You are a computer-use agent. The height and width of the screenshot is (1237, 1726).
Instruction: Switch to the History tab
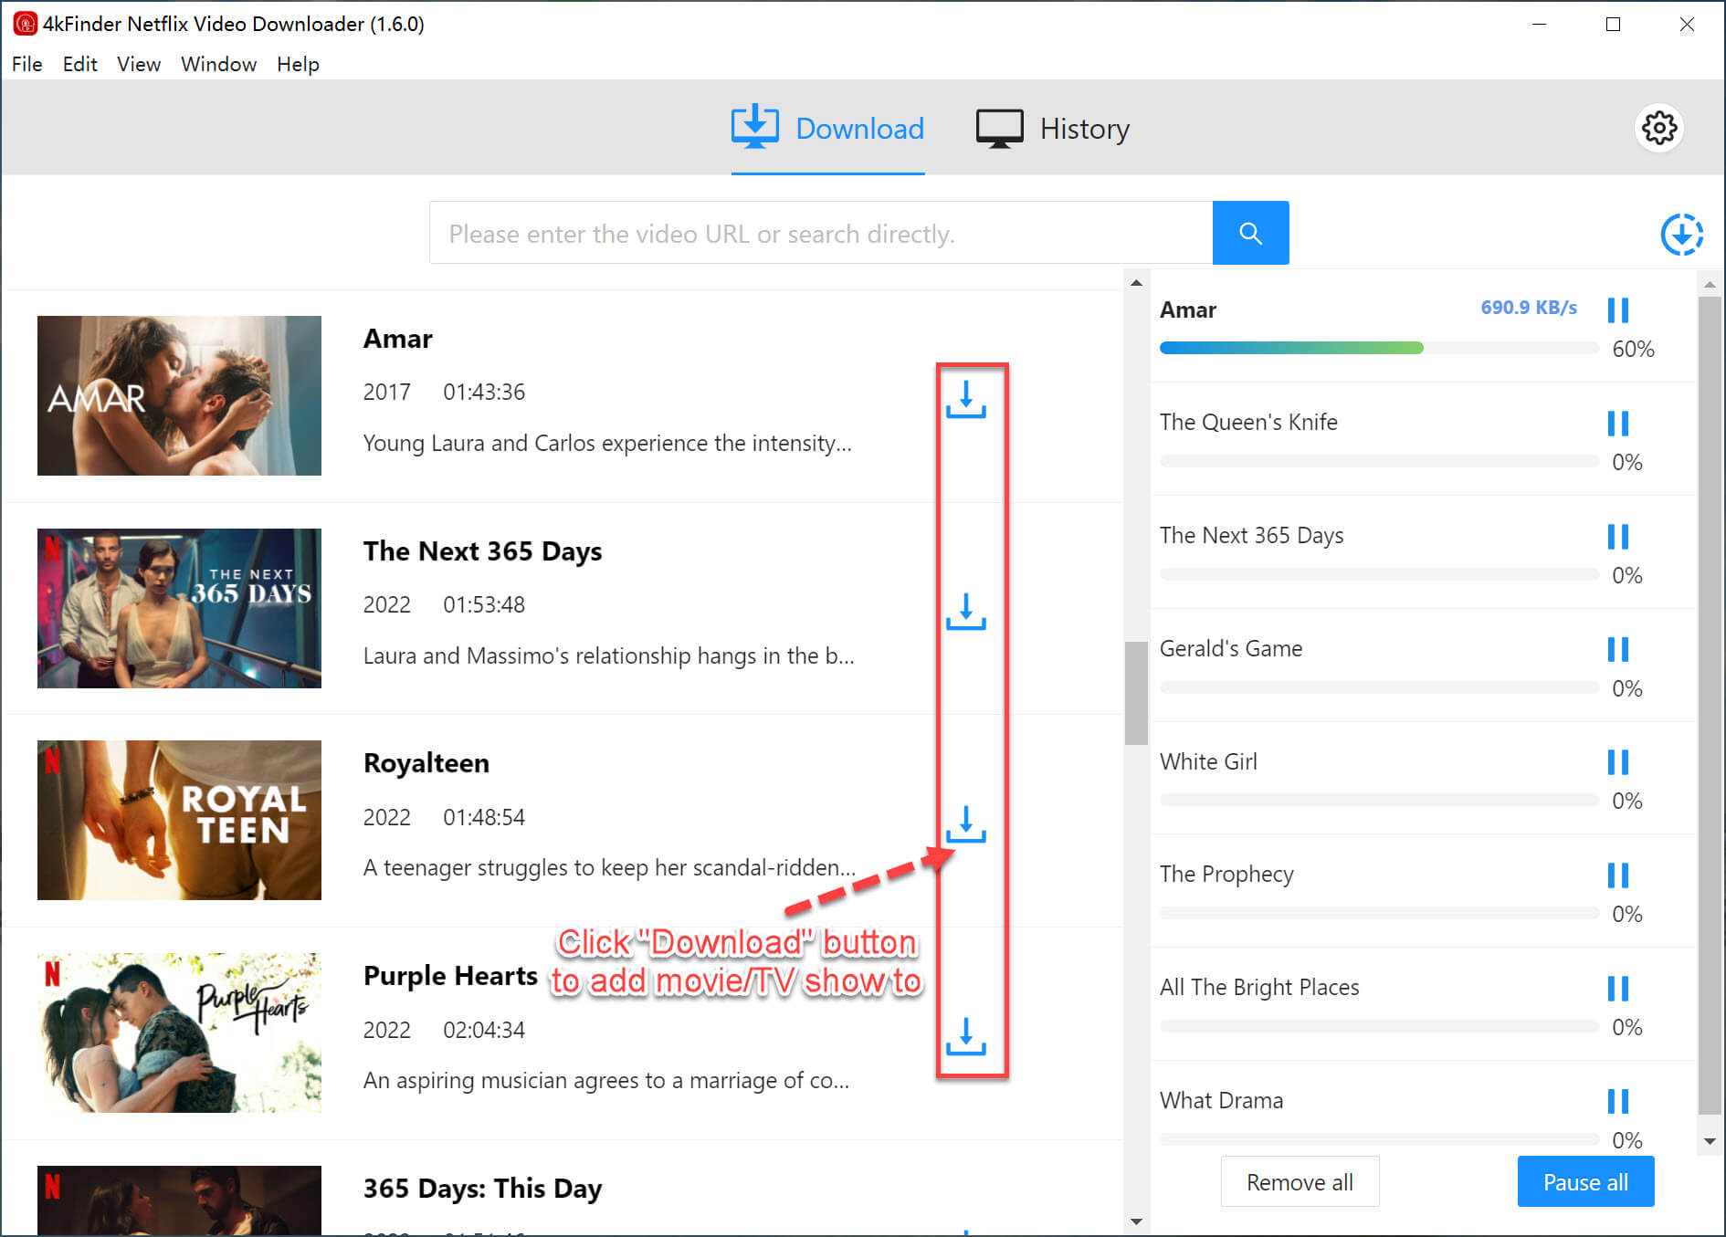(x=1053, y=129)
